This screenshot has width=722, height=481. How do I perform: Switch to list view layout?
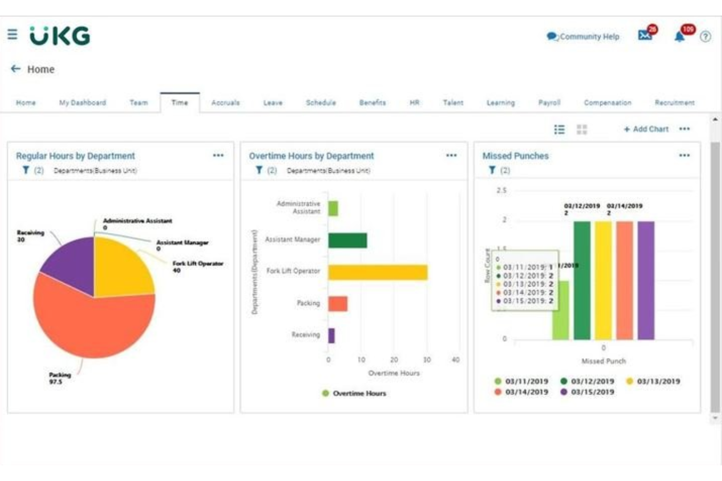559,129
